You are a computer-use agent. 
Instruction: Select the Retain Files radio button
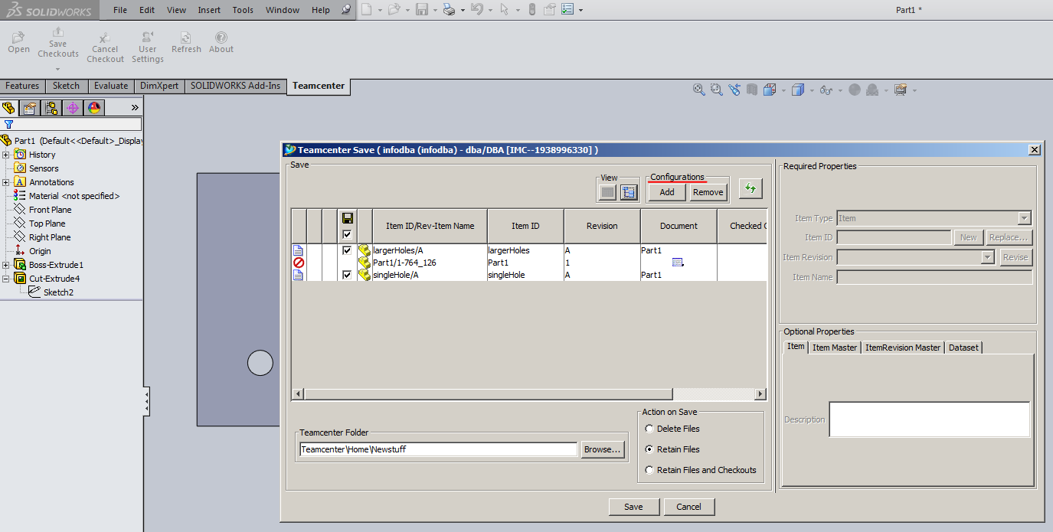pos(649,449)
